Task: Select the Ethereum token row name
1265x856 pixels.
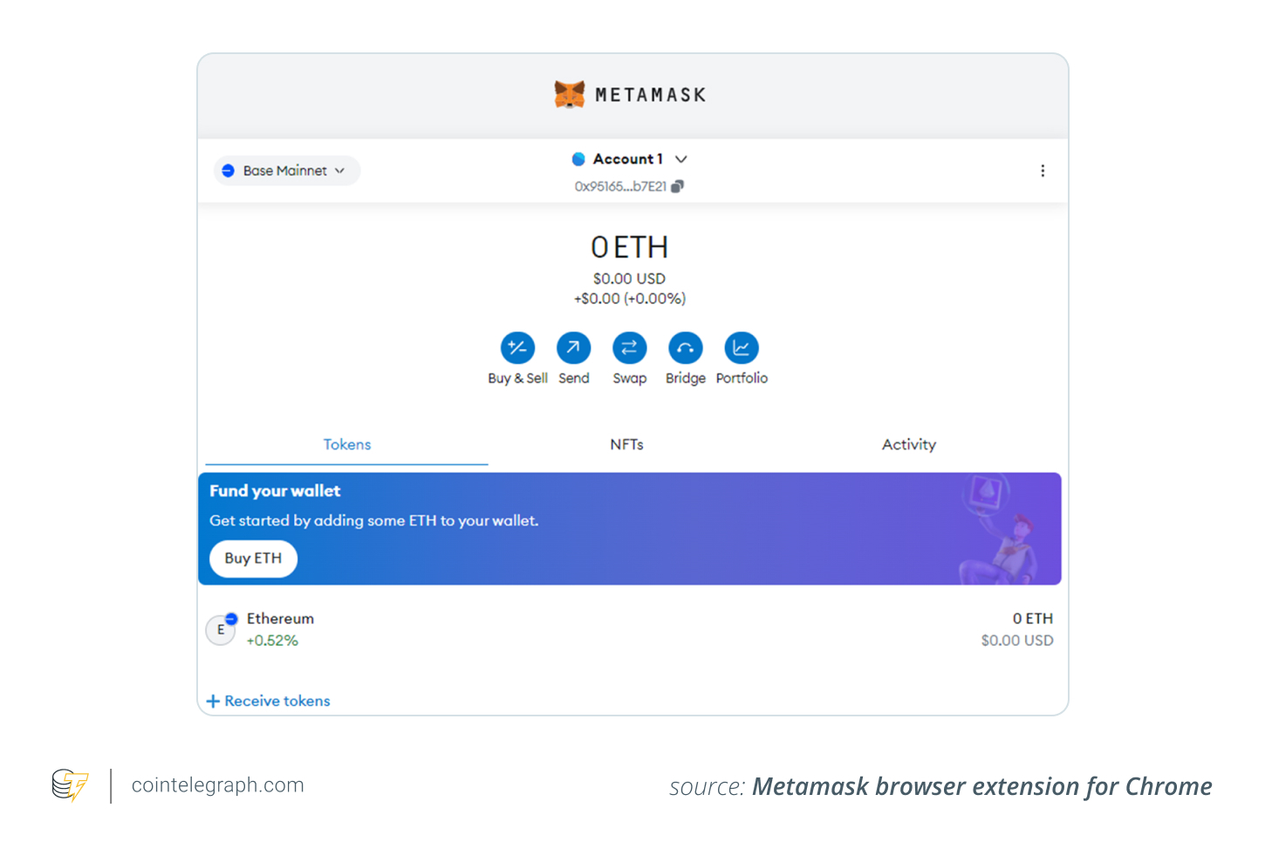Action: pyautogui.click(x=280, y=619)
